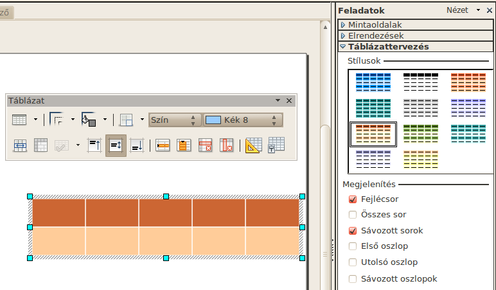The width and height of the screenshot is (496, 290).
Task: Uncheck the Fejlécsor checkbox
Action: coord(353,199)
